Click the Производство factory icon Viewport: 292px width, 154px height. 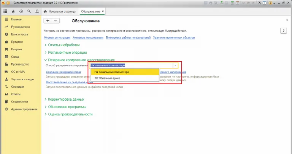tap(6, 64)
